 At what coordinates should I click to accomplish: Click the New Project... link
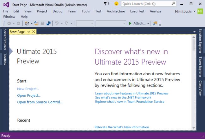(x=28, y=89)
